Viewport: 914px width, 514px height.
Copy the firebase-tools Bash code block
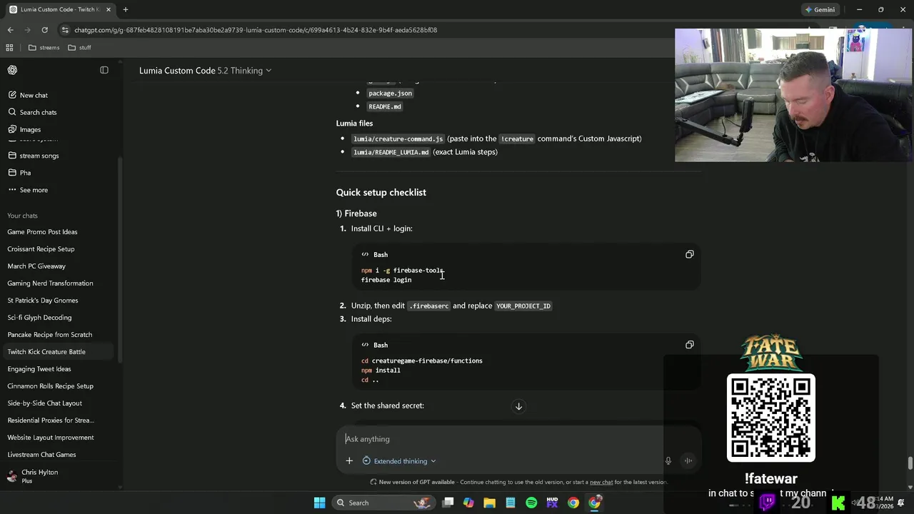689,254
